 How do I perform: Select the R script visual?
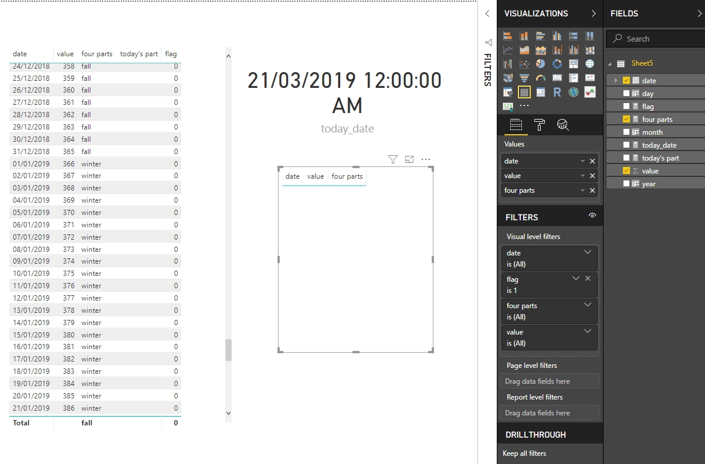(557, 92)
